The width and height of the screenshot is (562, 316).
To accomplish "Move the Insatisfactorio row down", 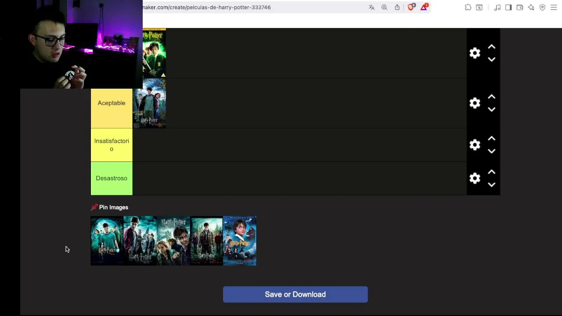I will [492, 151].
